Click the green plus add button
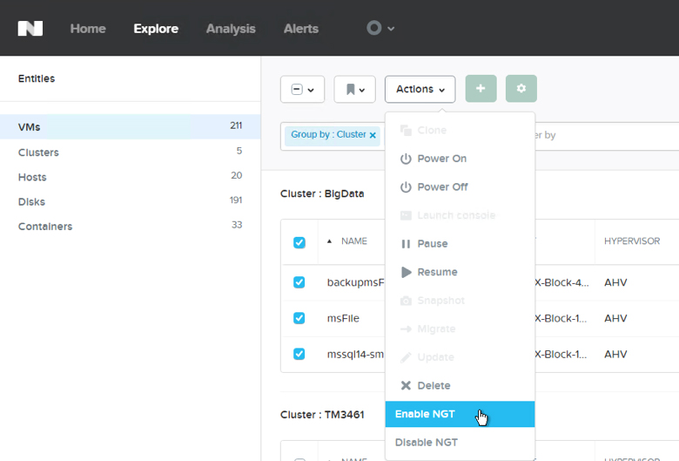The image size is (679, 461). 481,89
